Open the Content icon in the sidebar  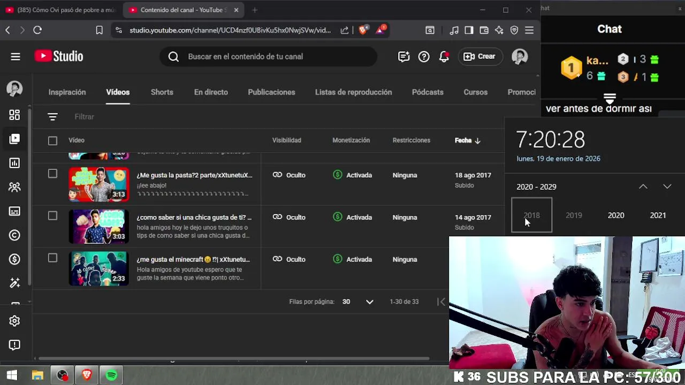[14, 139]
